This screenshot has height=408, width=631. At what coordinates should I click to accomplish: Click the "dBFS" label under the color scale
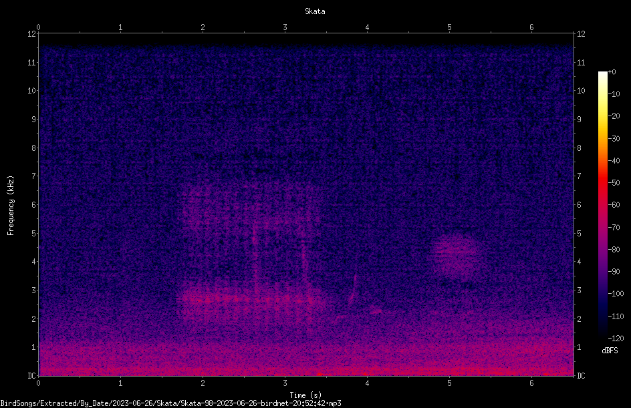pos(610,351)
